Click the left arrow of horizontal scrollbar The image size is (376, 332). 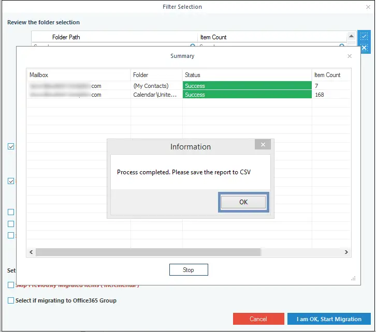click(31, 252)
